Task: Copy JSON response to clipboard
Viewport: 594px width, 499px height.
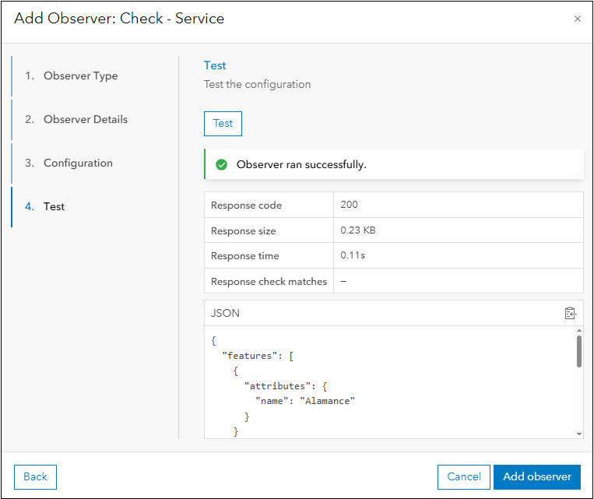Action: click(570, 313)
